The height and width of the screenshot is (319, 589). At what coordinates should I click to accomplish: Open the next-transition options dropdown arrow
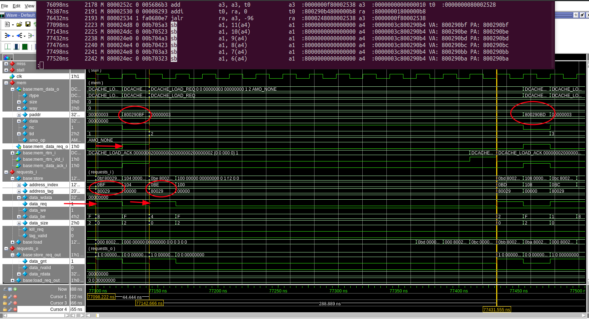tap(24, 36)
